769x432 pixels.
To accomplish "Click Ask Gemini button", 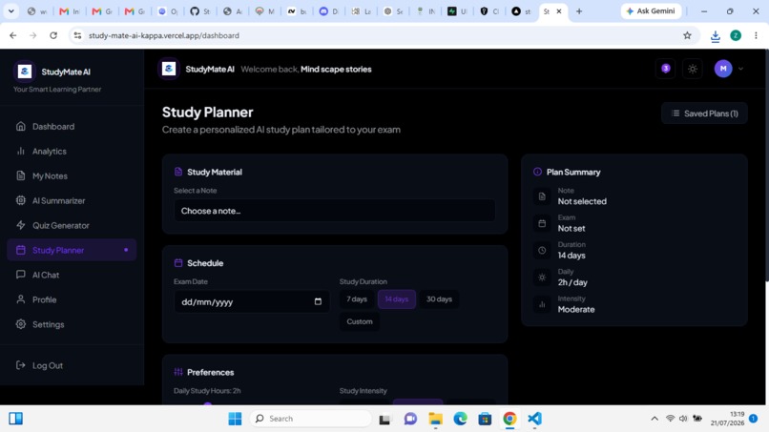I will 651,10.
